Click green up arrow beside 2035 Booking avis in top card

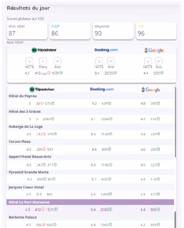click(115, 73)
